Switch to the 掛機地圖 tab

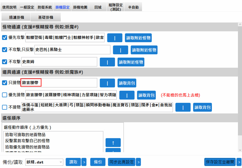tap(80, 7)
